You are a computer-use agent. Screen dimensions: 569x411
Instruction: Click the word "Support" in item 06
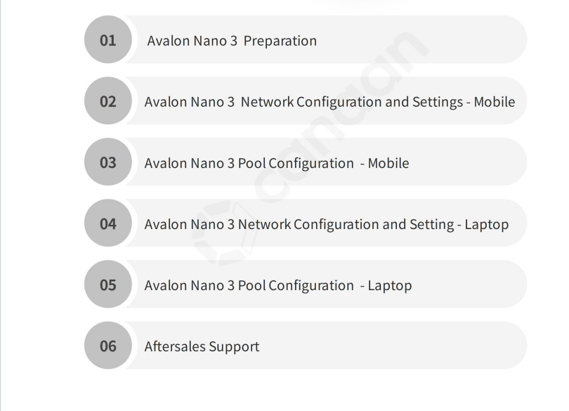point(234,346)
